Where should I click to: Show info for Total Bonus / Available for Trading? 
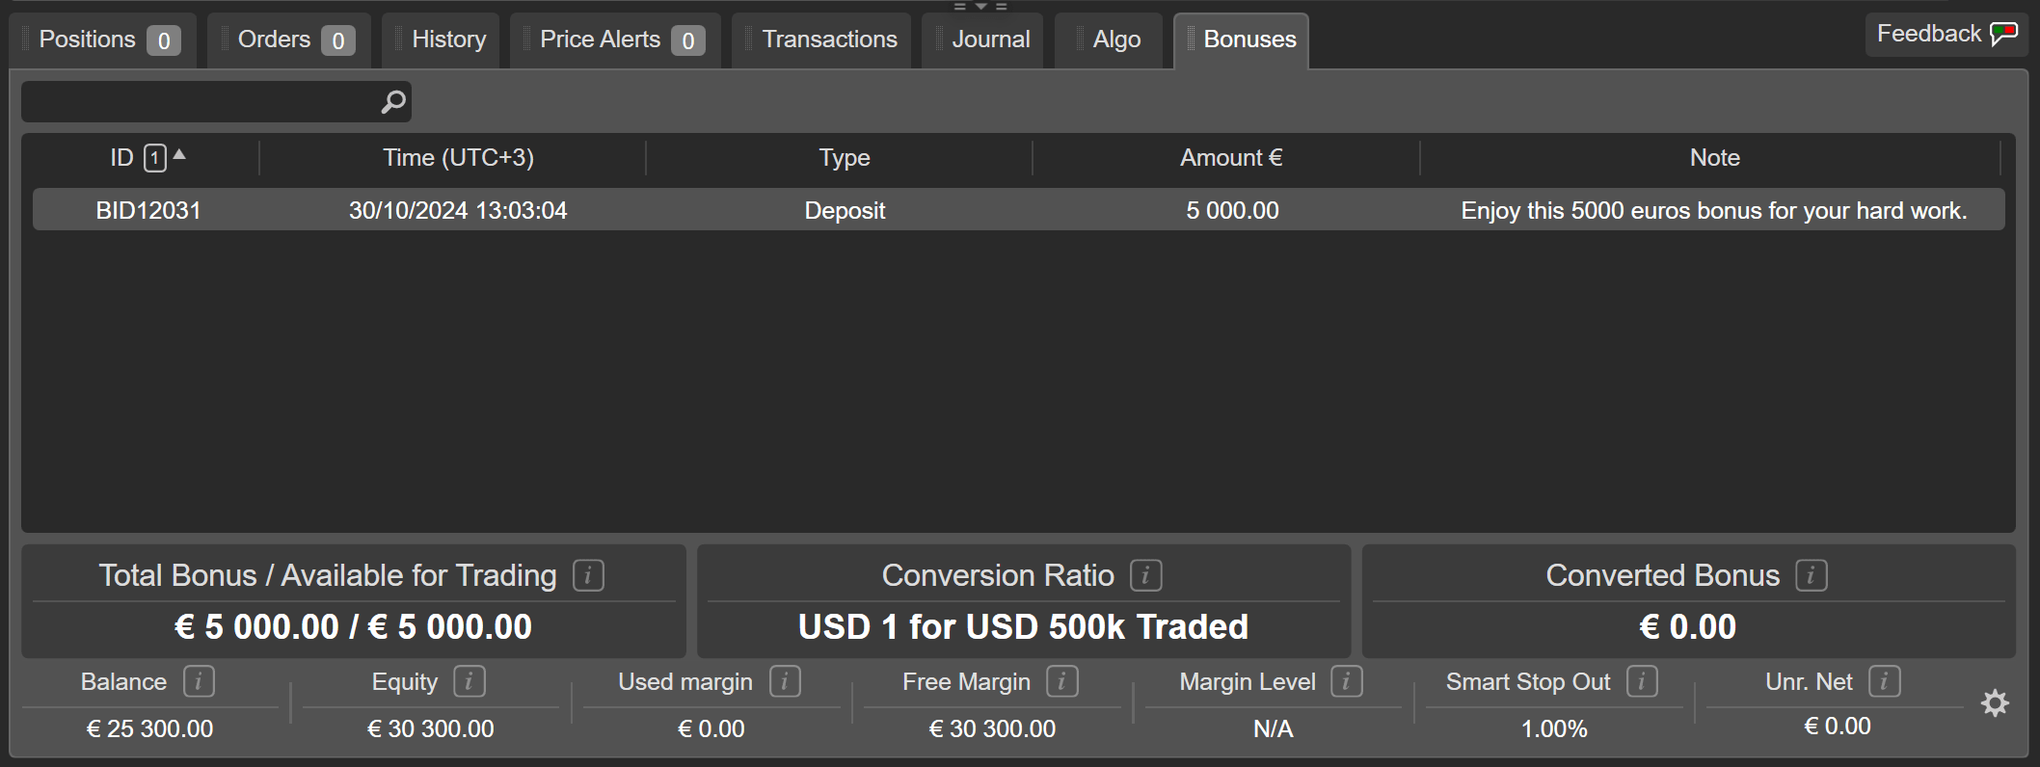pos(588,575)
